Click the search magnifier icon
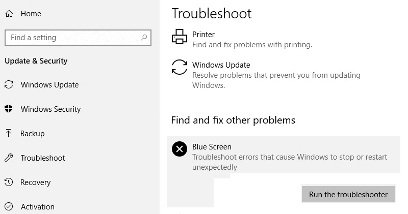408x214 pixels. (144, 38)
